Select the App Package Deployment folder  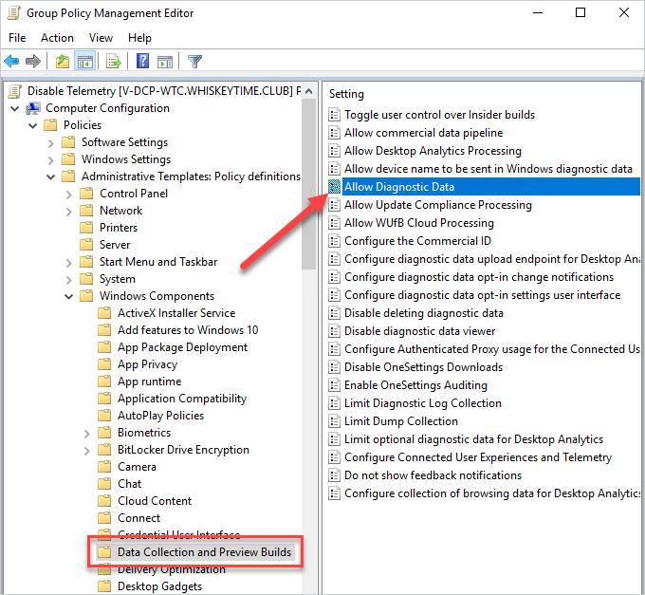point(183,347)
